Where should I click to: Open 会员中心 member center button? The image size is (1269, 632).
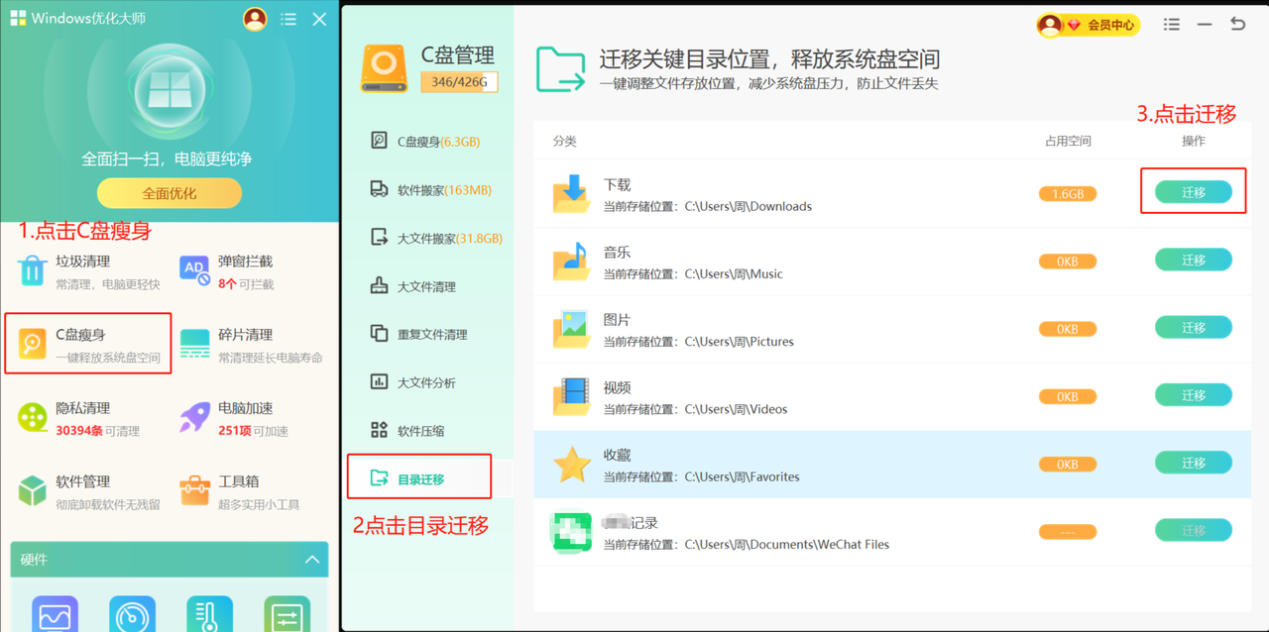1088,25
